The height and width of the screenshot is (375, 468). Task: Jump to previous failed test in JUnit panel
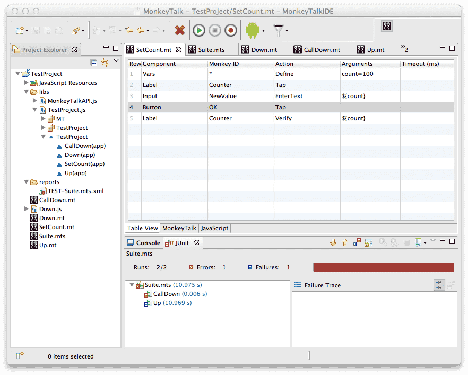point(345,242)
